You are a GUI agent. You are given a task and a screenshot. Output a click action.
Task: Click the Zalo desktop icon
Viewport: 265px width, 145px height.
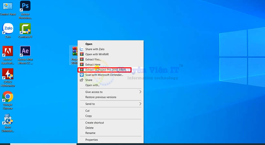click(8, 28)
